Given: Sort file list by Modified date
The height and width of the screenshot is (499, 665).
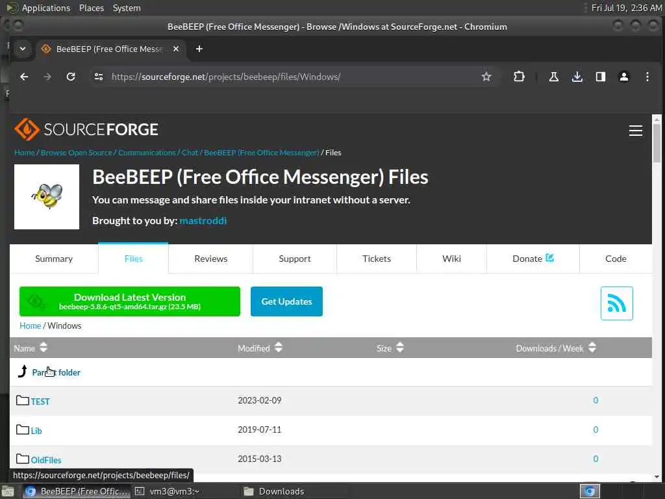Looking at the screenshot, I should click(260, 348).
